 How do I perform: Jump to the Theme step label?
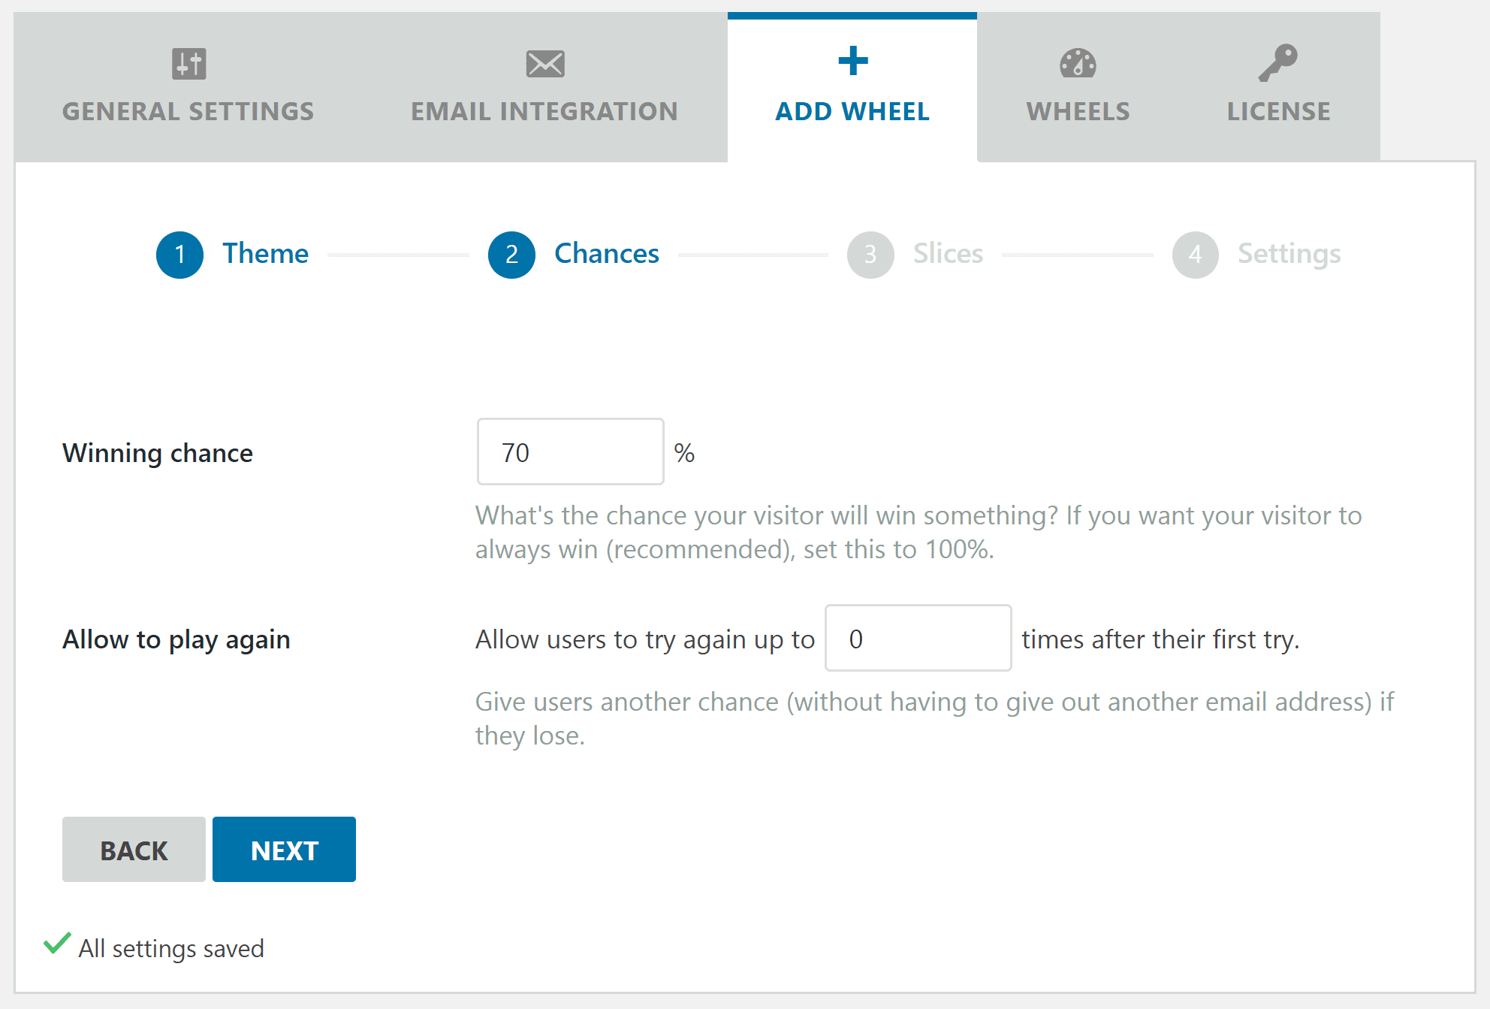[x=265, y=254]
